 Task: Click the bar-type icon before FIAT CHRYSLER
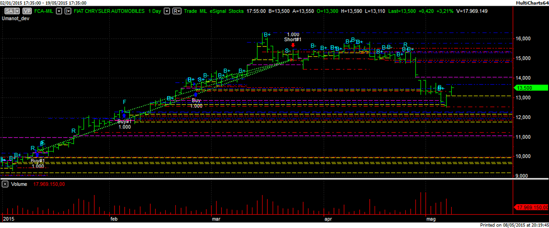tap(68, 11)
